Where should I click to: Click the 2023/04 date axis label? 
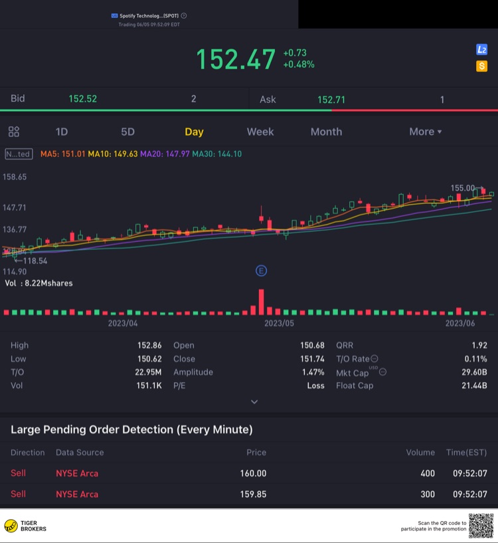[x=123, y=323]
